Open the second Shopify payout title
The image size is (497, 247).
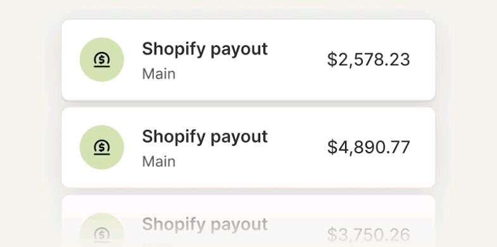[x=204, y=137]
